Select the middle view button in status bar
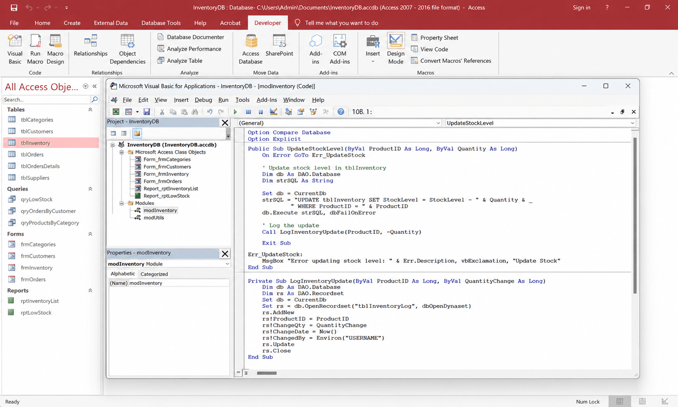This screenshot has width=678, height=407. pyautogui.click(x=642, y=402)
